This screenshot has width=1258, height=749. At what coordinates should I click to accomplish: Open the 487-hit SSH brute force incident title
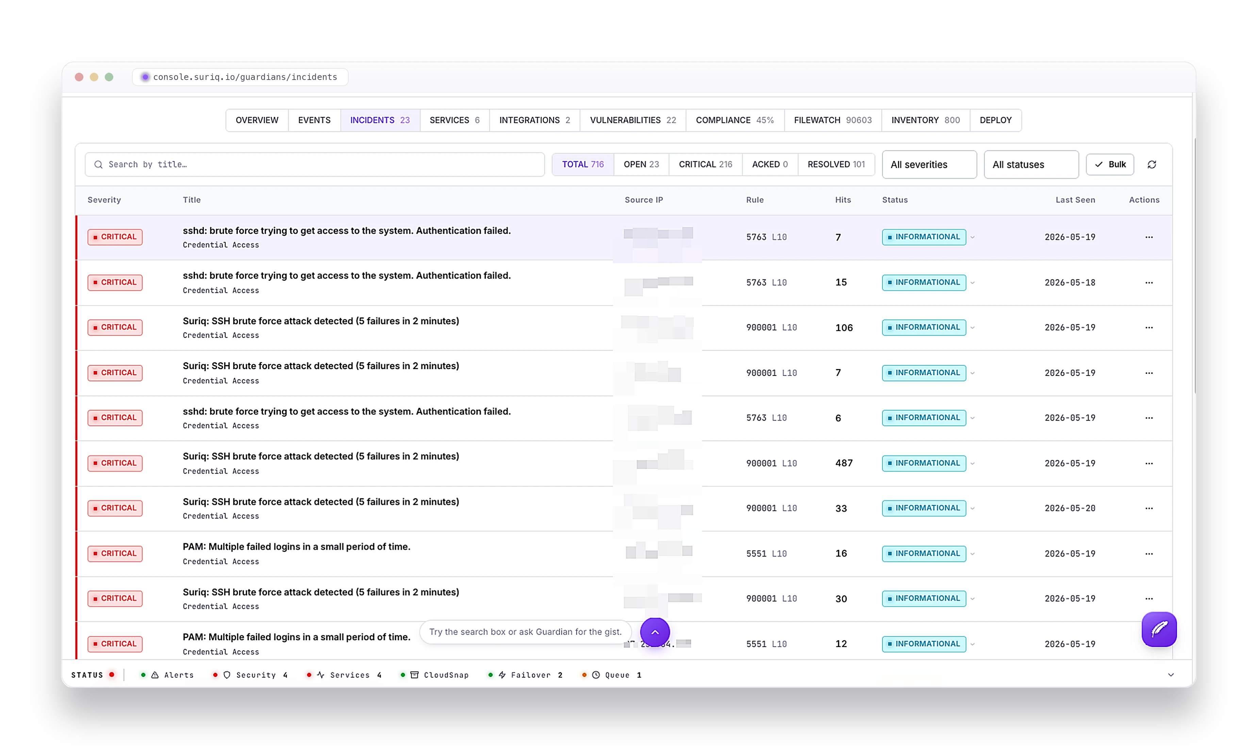click(320, 456)
